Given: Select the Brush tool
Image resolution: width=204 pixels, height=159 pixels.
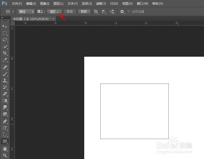Looking at the screenshot, I should (x=5, y=74).
